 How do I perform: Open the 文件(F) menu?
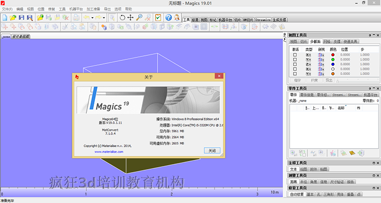click(x=7, y=9)
